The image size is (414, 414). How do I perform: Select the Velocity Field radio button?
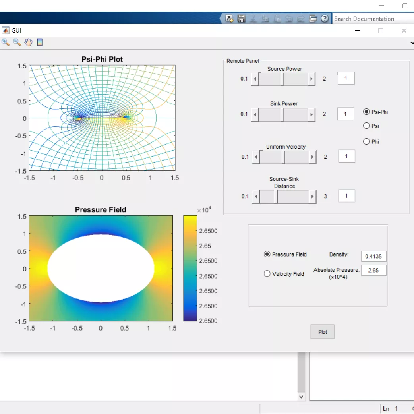coord(267,273)
